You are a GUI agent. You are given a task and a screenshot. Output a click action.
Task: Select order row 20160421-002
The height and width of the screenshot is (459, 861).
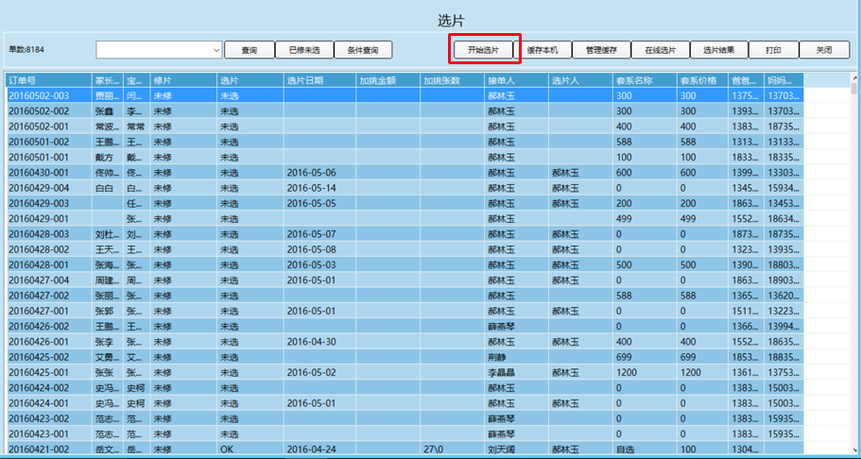pyautogui.click(x=405, y=449)
